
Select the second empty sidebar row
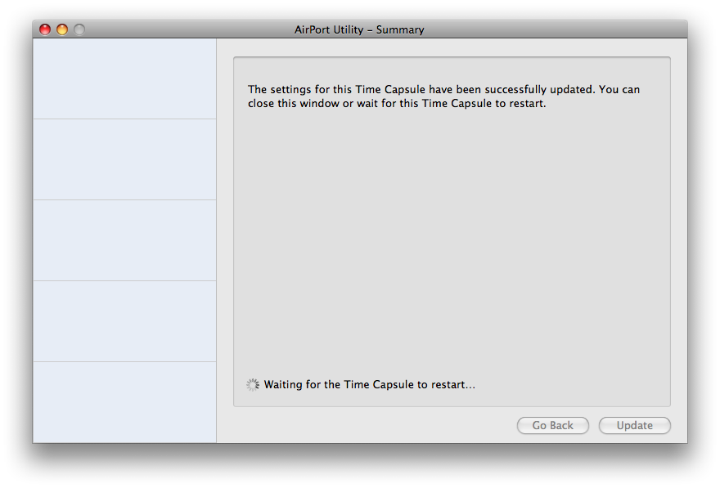click(x=124, y=159)
